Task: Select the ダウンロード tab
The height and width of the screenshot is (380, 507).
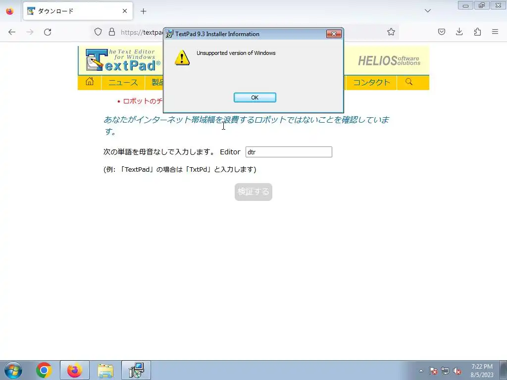Action: pyautogui.click(x=78, y=11)
